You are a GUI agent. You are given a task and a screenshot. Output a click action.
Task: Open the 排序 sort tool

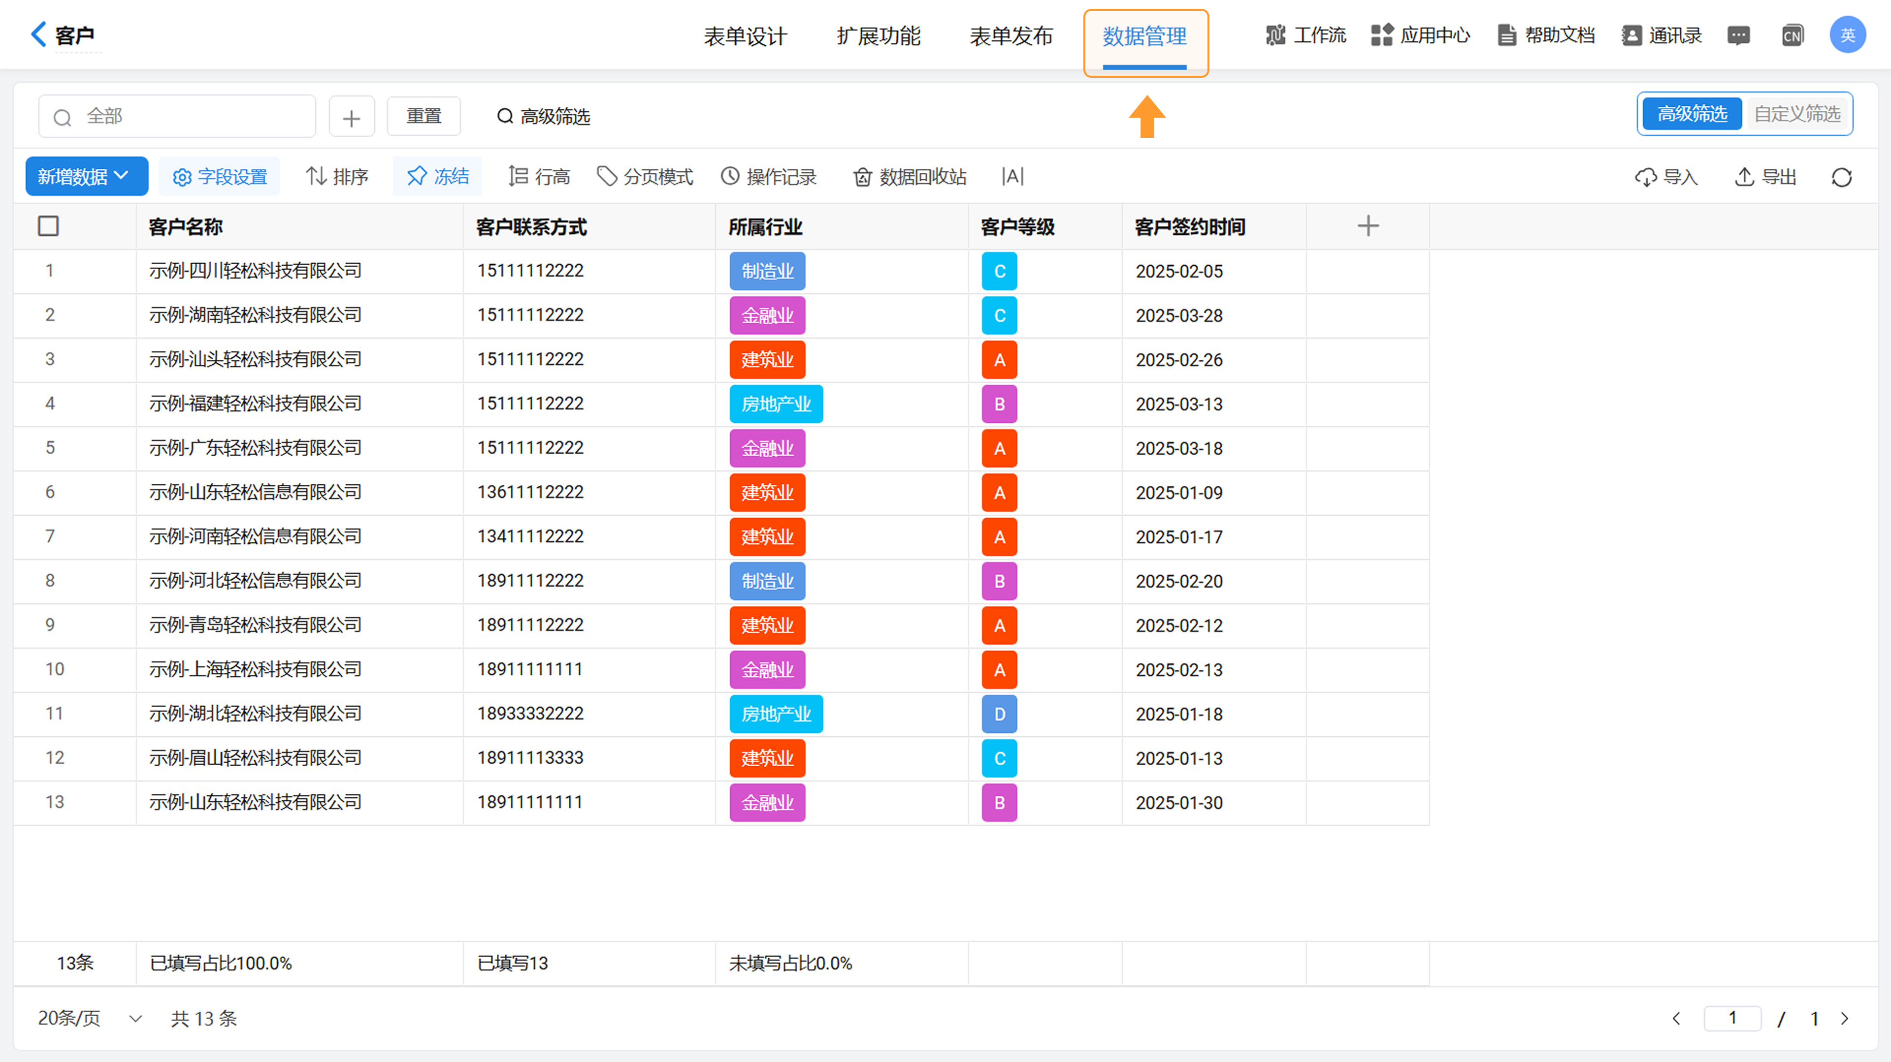click(337, 177)
